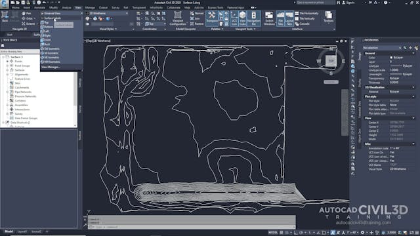Click Tile Horizontally
This screenshot has width=420, height=236.
[x=306, y=13]
